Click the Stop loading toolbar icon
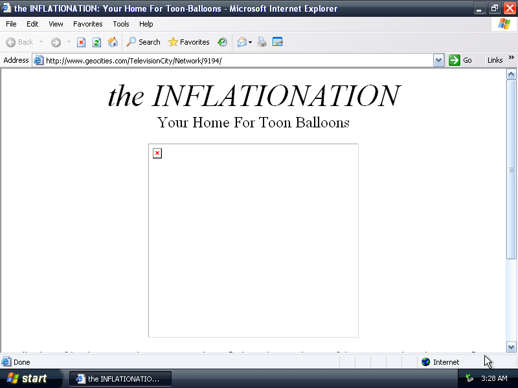The image size is (518, 388). 81,42
